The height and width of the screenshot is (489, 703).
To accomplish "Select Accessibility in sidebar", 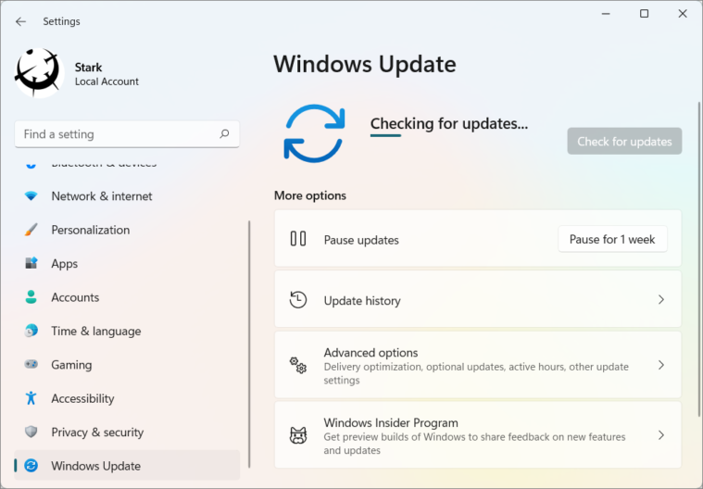I will pos(127,398).
